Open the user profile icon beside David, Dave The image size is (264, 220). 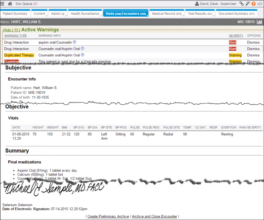pyautogui.click(x=197, y=4)
